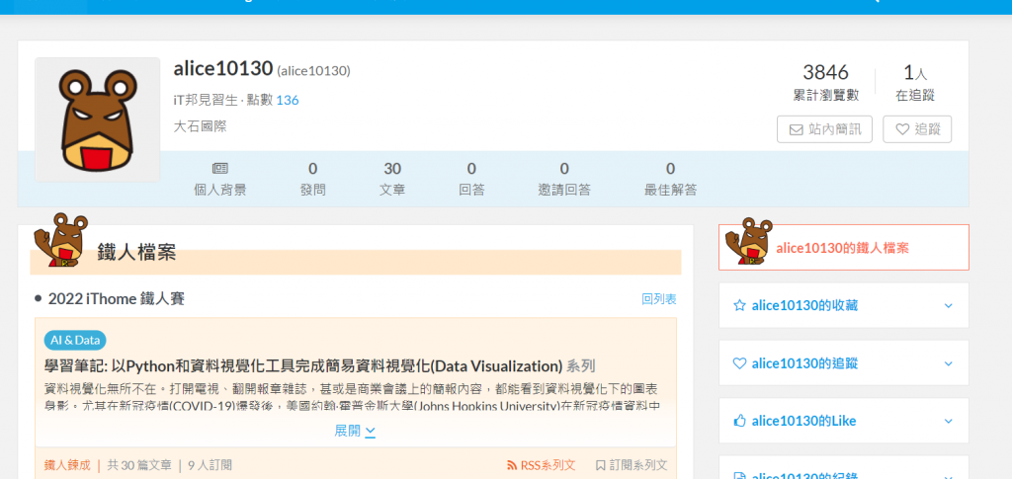Click the points value 136
This screenshot has width=1012, height=479.
288,101
